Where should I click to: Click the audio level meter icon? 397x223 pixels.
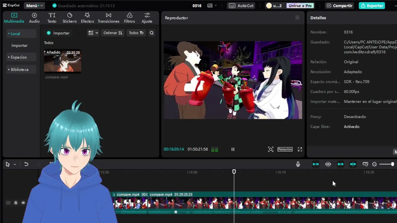tap(215, 150)
